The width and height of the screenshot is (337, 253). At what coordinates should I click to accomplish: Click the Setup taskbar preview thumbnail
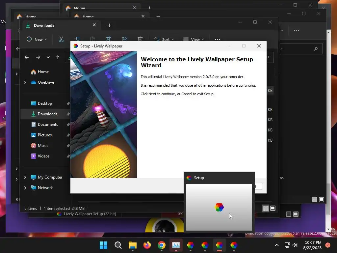(219, 208)
